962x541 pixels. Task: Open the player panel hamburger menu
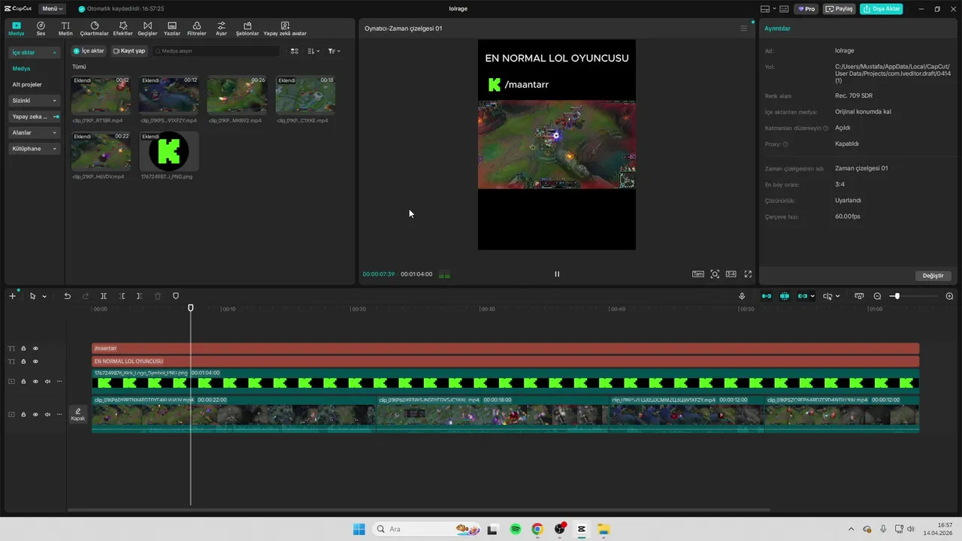point(744,29)
